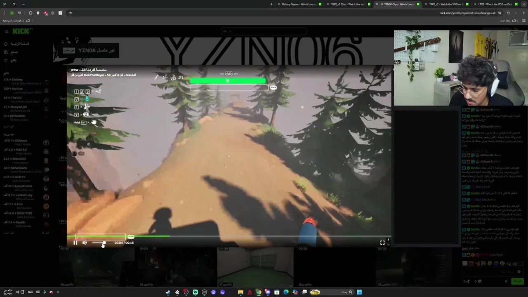Open the Browse sidebar link
This screenshot has width=528, height=297.
coord(11,52)
